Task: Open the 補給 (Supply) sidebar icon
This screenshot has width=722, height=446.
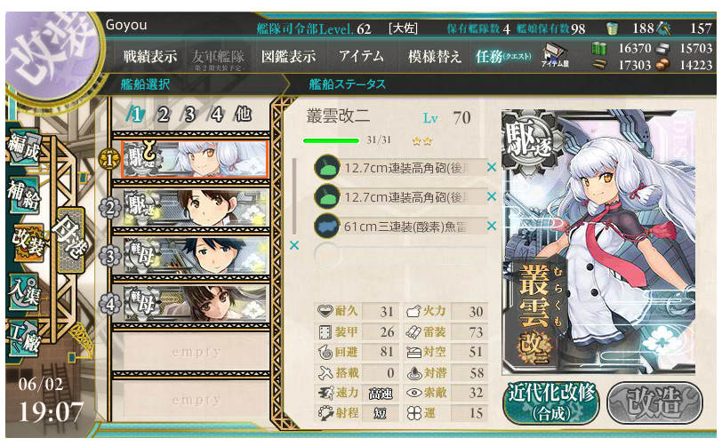Action: pos(24,195)
